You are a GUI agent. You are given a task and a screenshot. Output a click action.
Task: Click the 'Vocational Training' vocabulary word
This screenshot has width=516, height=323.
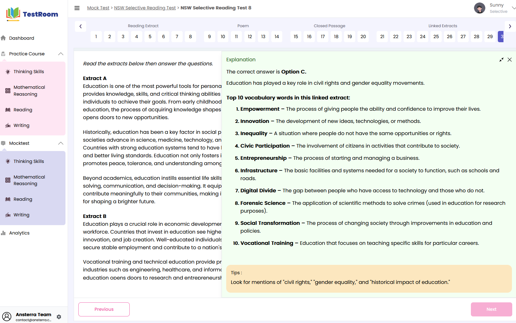[267, 243]
